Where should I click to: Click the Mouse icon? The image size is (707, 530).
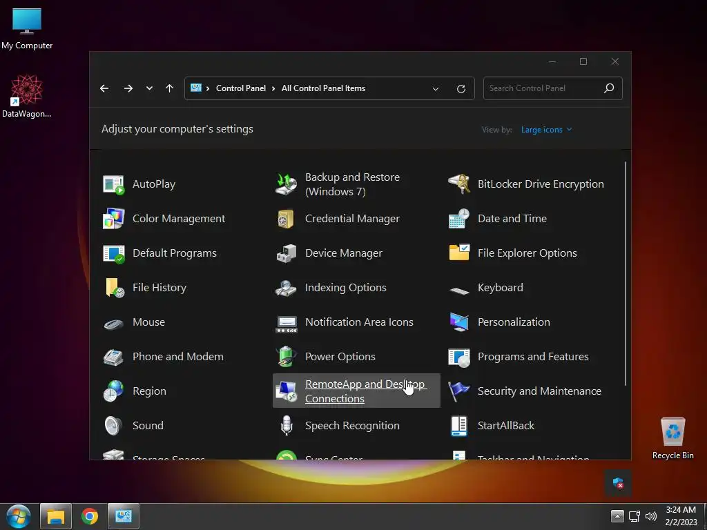113,324
